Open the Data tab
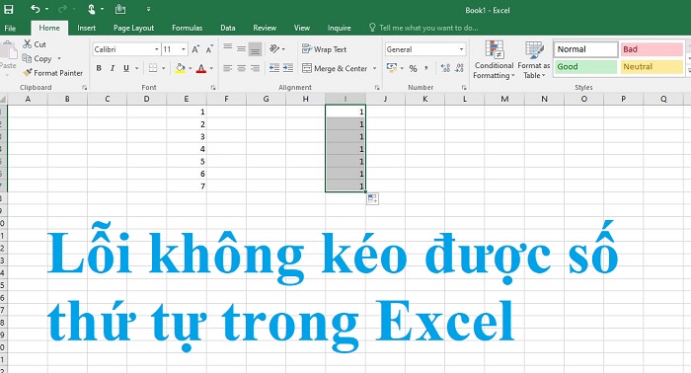691x373 pixels. pos(227,28)
